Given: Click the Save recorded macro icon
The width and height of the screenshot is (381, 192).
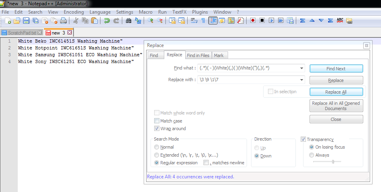Looking at the screenshot, I should tap(290, 20).
